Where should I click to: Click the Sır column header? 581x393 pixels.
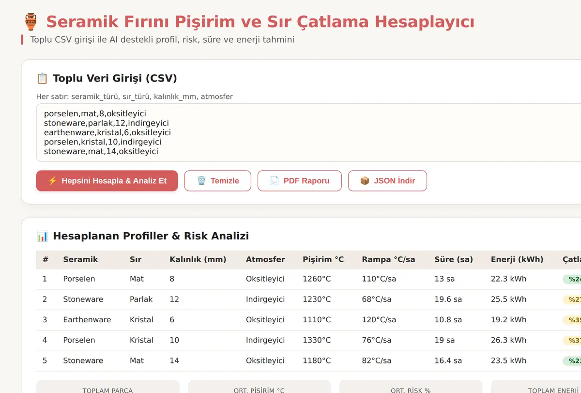click(136, 259)
